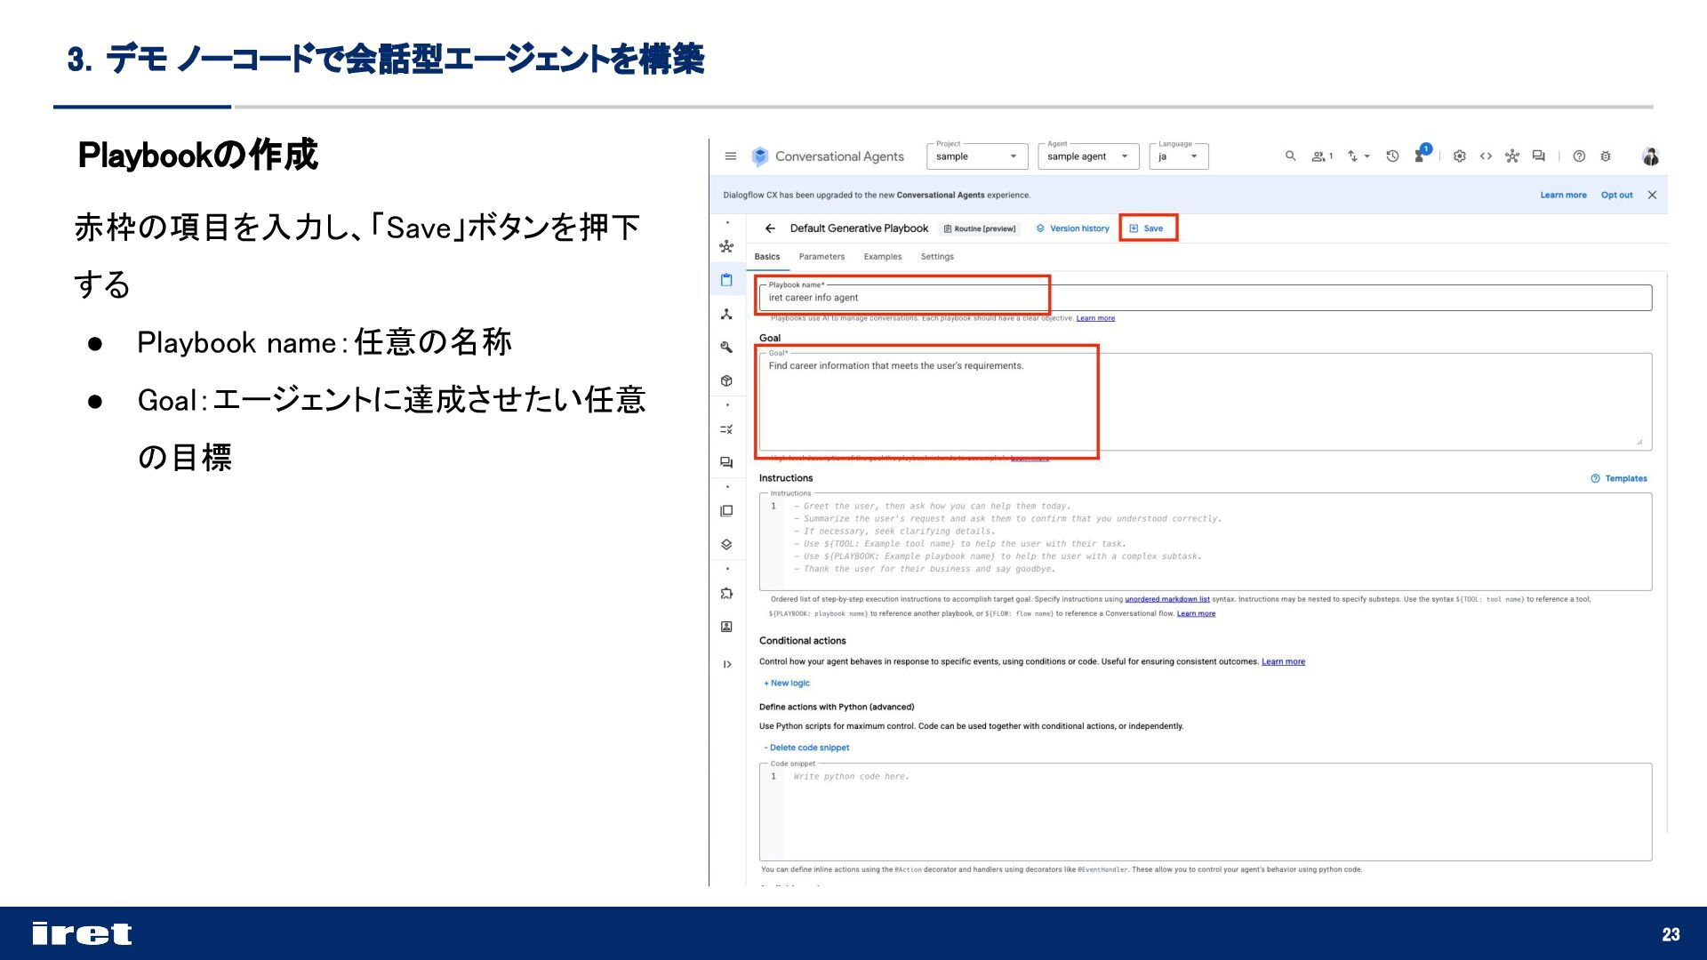Screen dimensions: 1707x960
Task: Expand the Project dropdown showing sample
Action: 977,156
